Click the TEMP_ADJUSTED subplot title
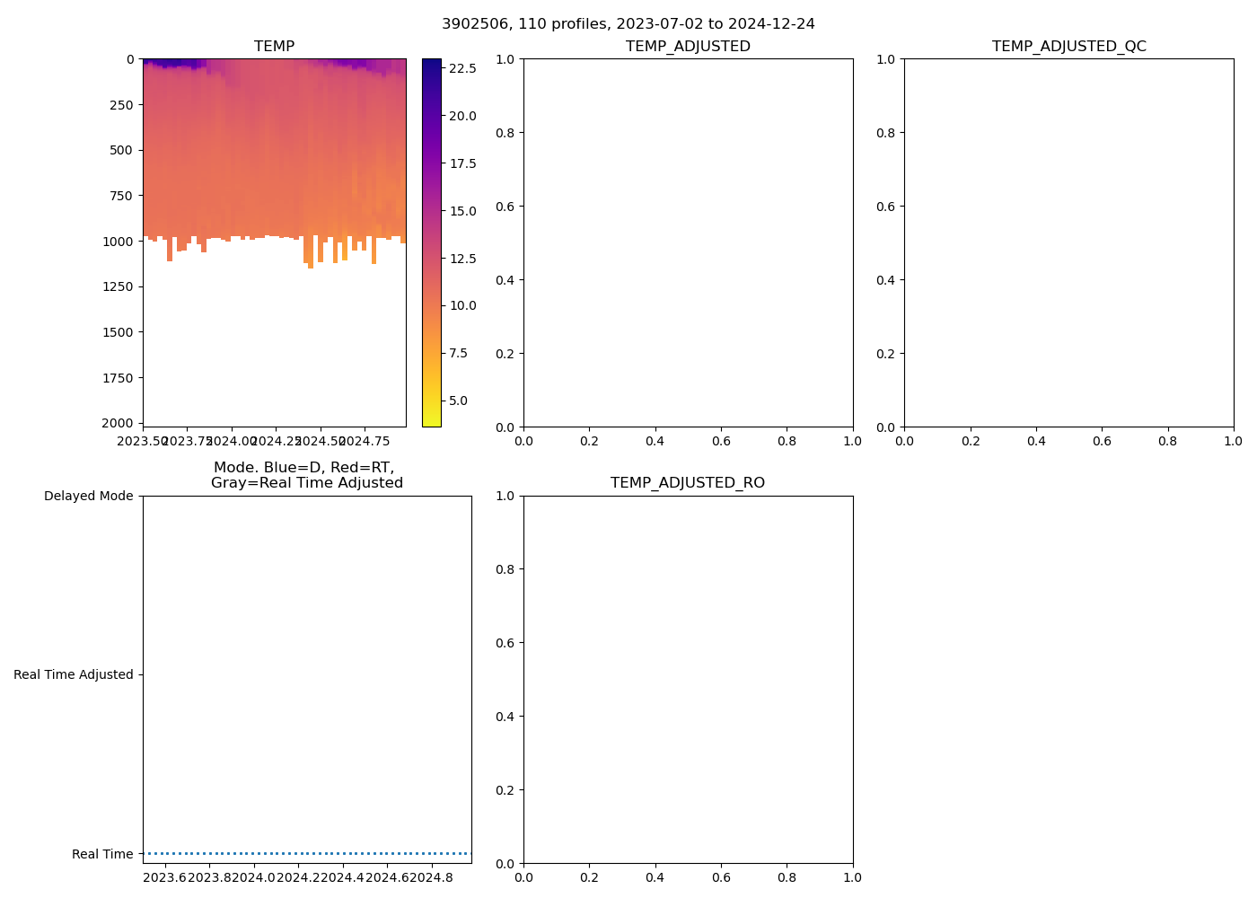The image size is (1257, 898). tap(688, 47)
